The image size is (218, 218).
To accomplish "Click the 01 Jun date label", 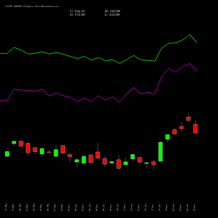I will (69, 208).
